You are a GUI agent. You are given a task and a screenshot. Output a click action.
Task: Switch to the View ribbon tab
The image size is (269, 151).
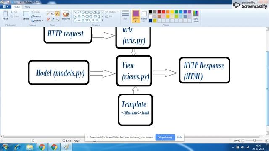click(27, 7)
